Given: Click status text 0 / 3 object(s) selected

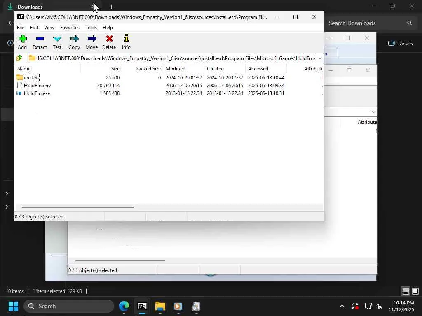Looking at the screenshot, I should [39, 217].
